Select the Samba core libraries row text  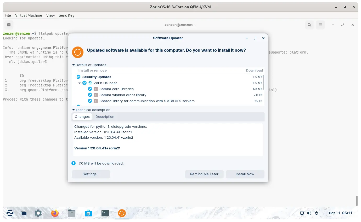[x=116, y=89]
